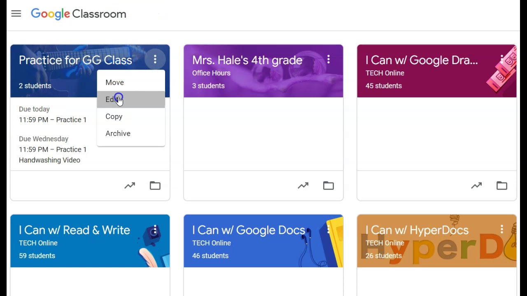527x296 pixels.
Task: Open the Practice for GG Class title
Action: pos(75,60)
